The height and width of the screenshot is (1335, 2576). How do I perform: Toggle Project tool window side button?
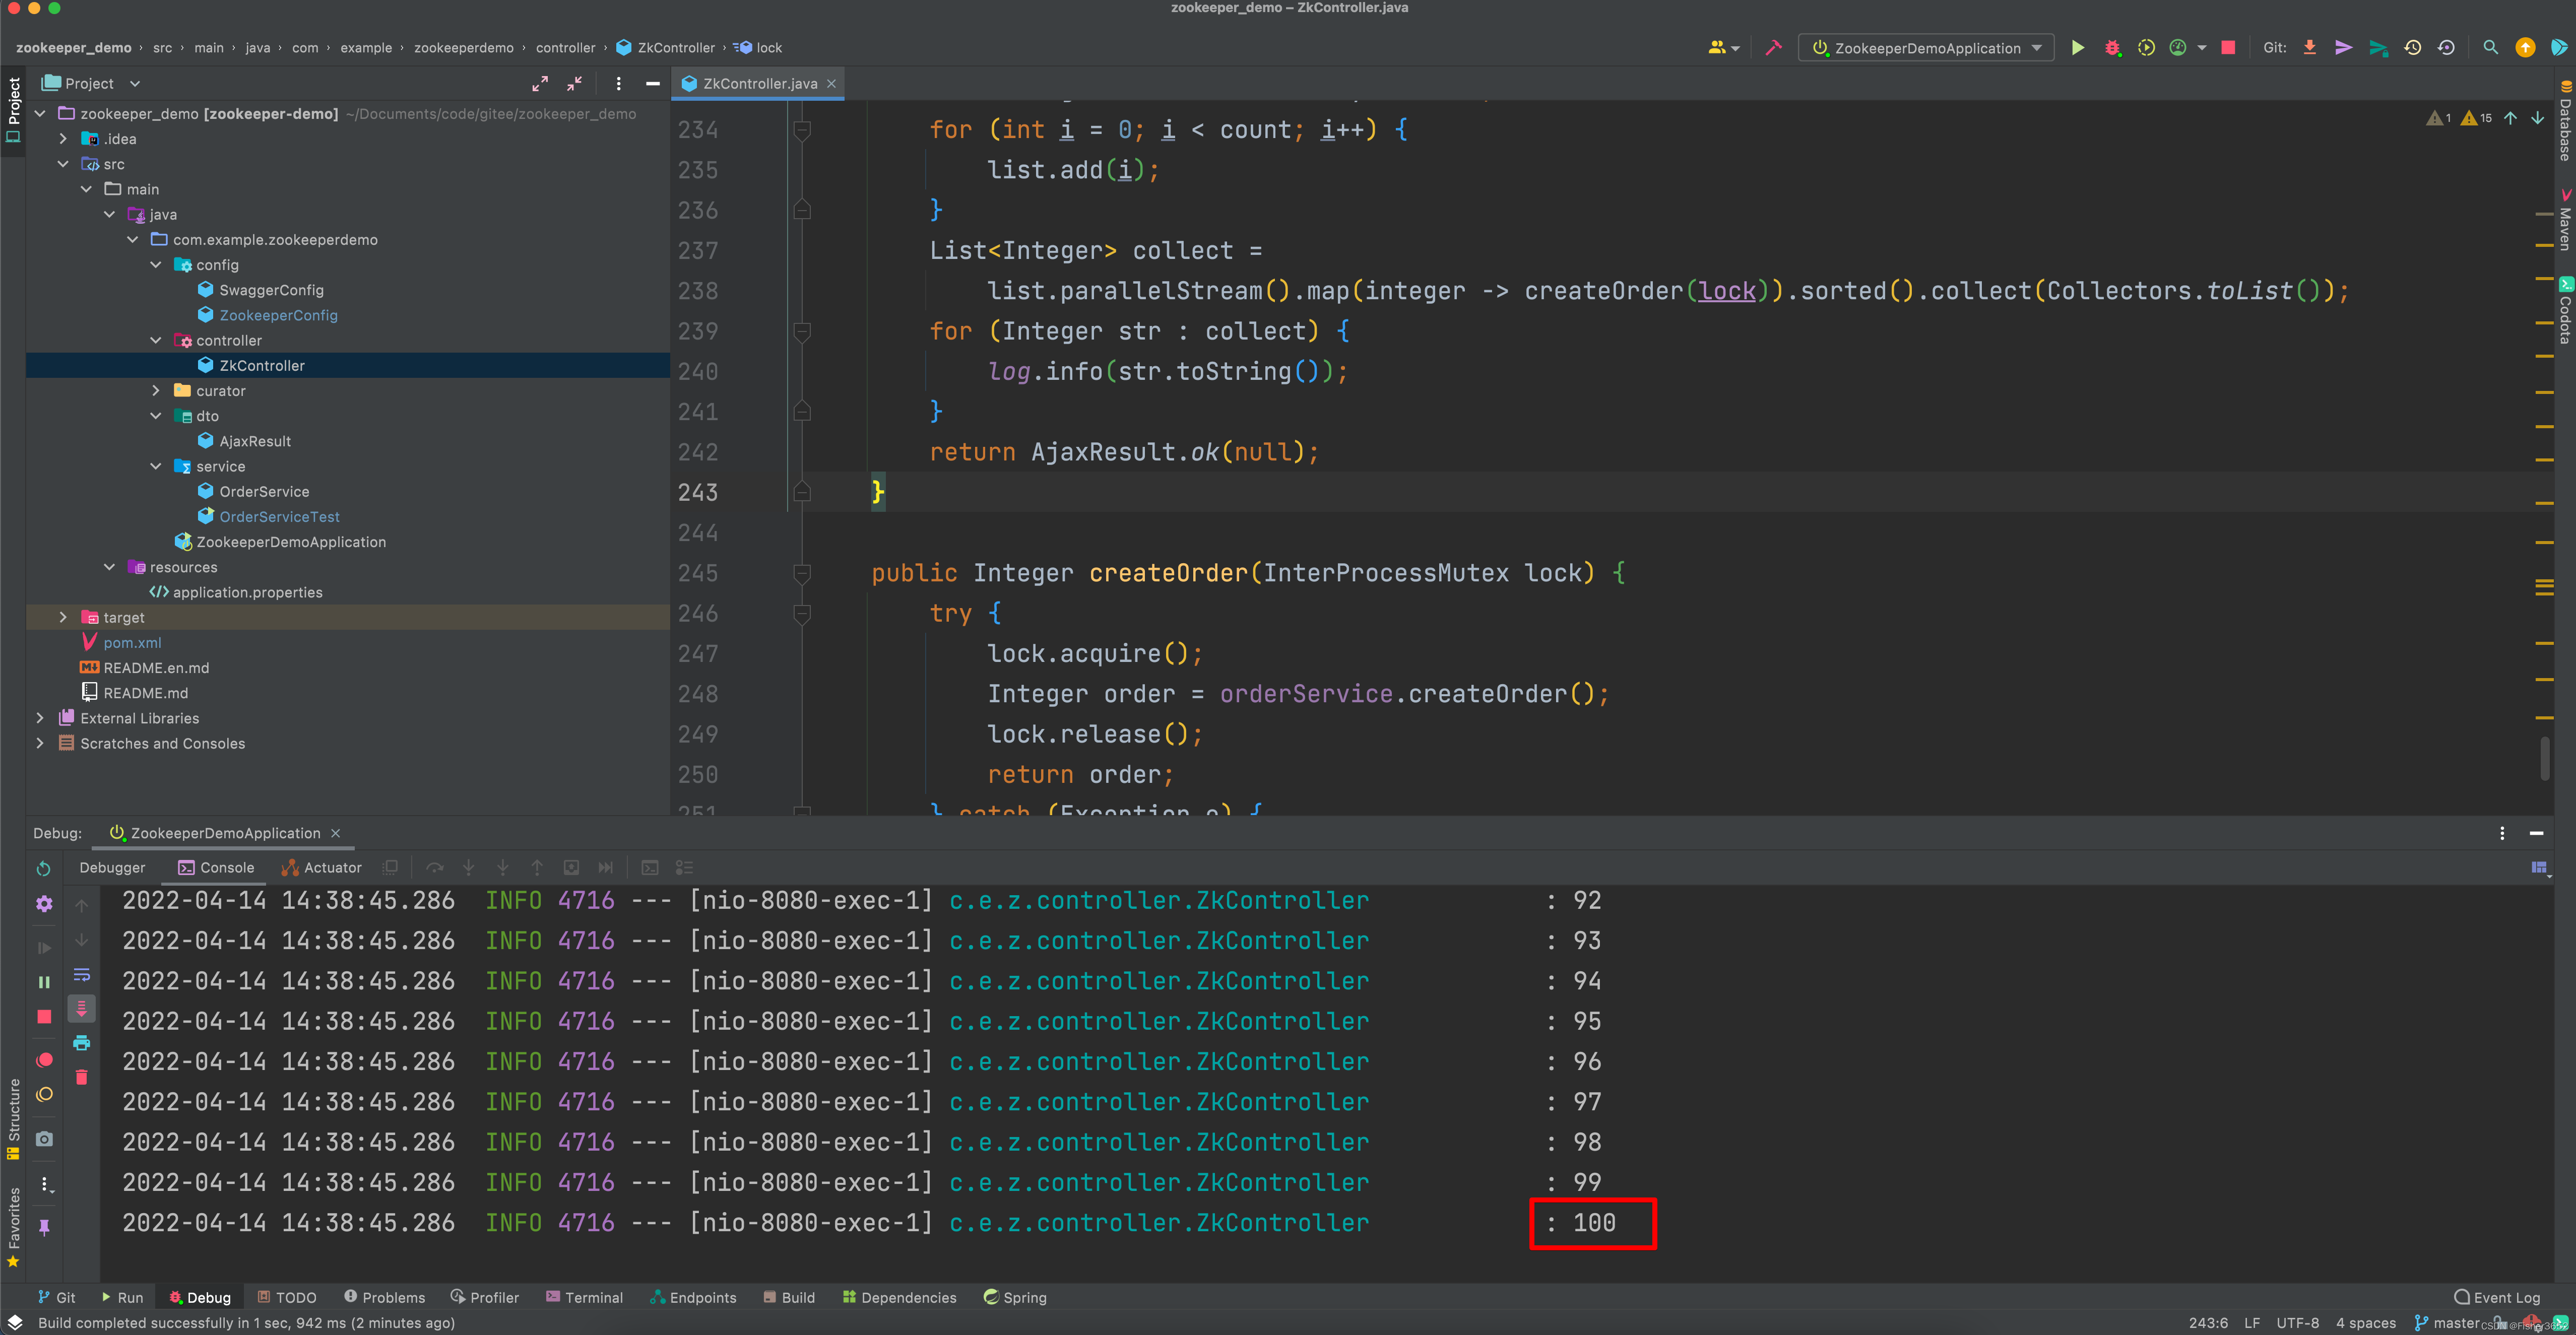click(13, 110)
